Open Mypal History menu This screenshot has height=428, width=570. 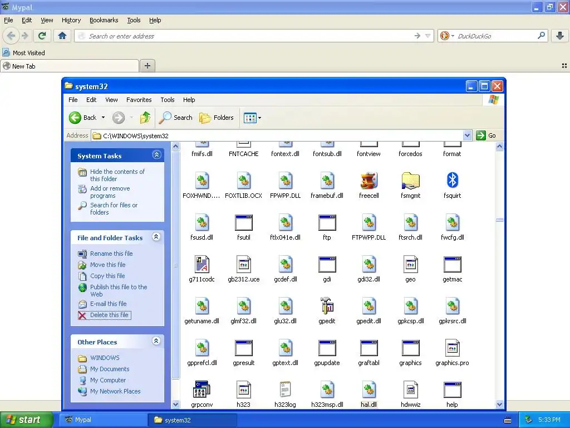point(71,20)
